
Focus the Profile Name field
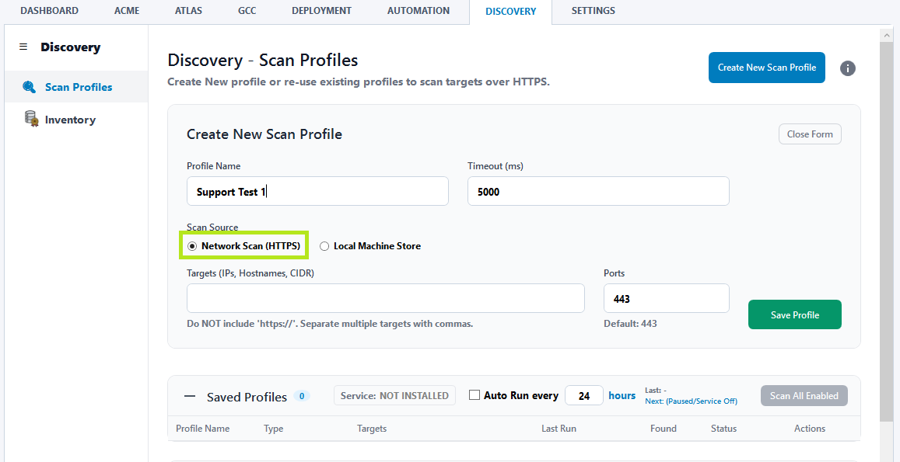tap(317, 192)
